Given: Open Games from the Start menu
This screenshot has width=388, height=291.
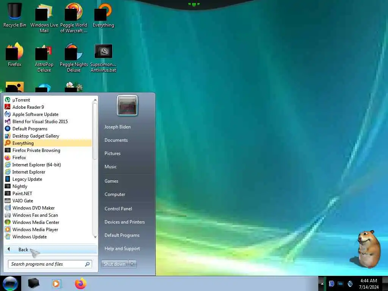Looking at the screenshot, I should pyautogui.click(x=111, y=181).
